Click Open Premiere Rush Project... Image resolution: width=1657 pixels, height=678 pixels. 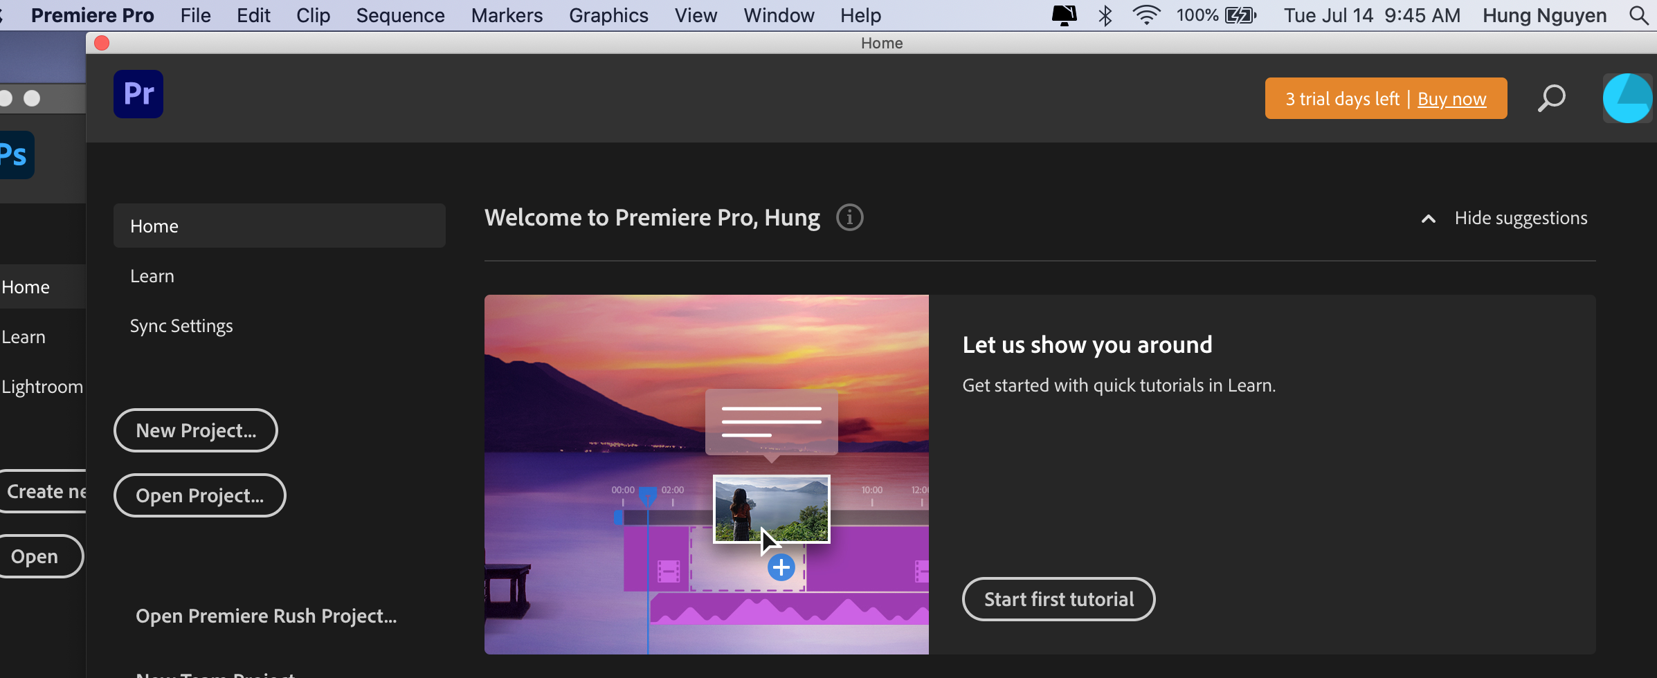(266, 616)
